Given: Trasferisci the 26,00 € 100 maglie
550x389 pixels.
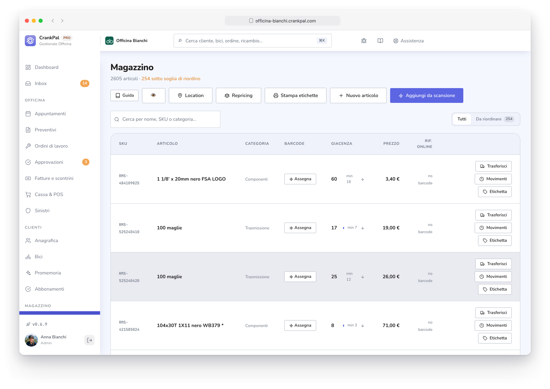Looking at the screenshot, I should [x=493, y=264].
